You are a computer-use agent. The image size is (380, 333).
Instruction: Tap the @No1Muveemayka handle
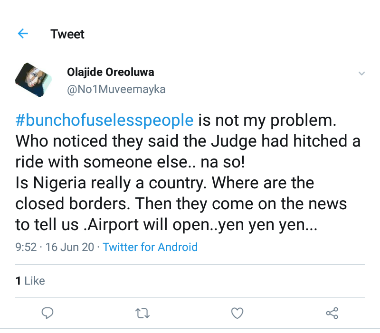pos(116,89)
